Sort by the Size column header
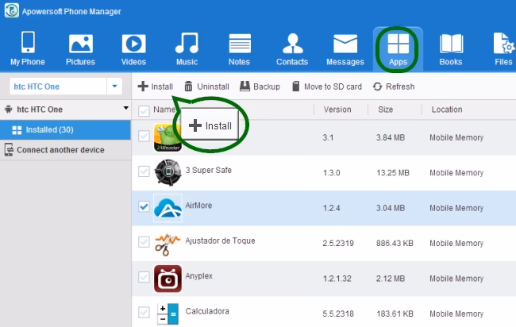 click(x=385, y=110)
